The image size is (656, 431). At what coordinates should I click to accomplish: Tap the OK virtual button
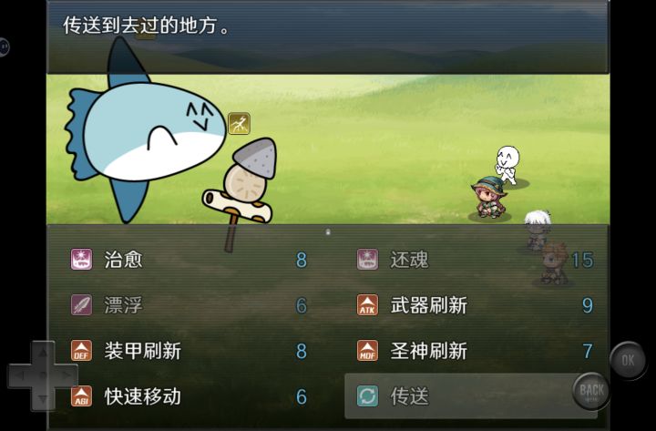[x=628, y=360]
